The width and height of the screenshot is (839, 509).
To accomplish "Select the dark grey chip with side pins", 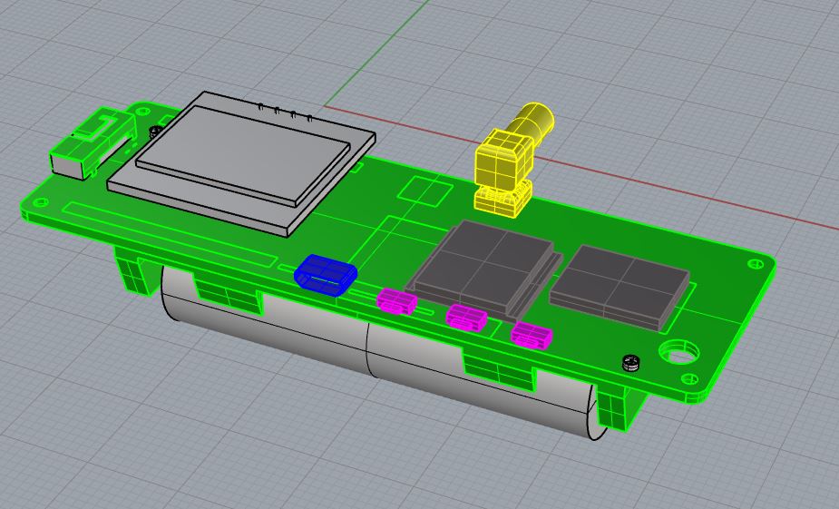I will click(x=484, y=268).
